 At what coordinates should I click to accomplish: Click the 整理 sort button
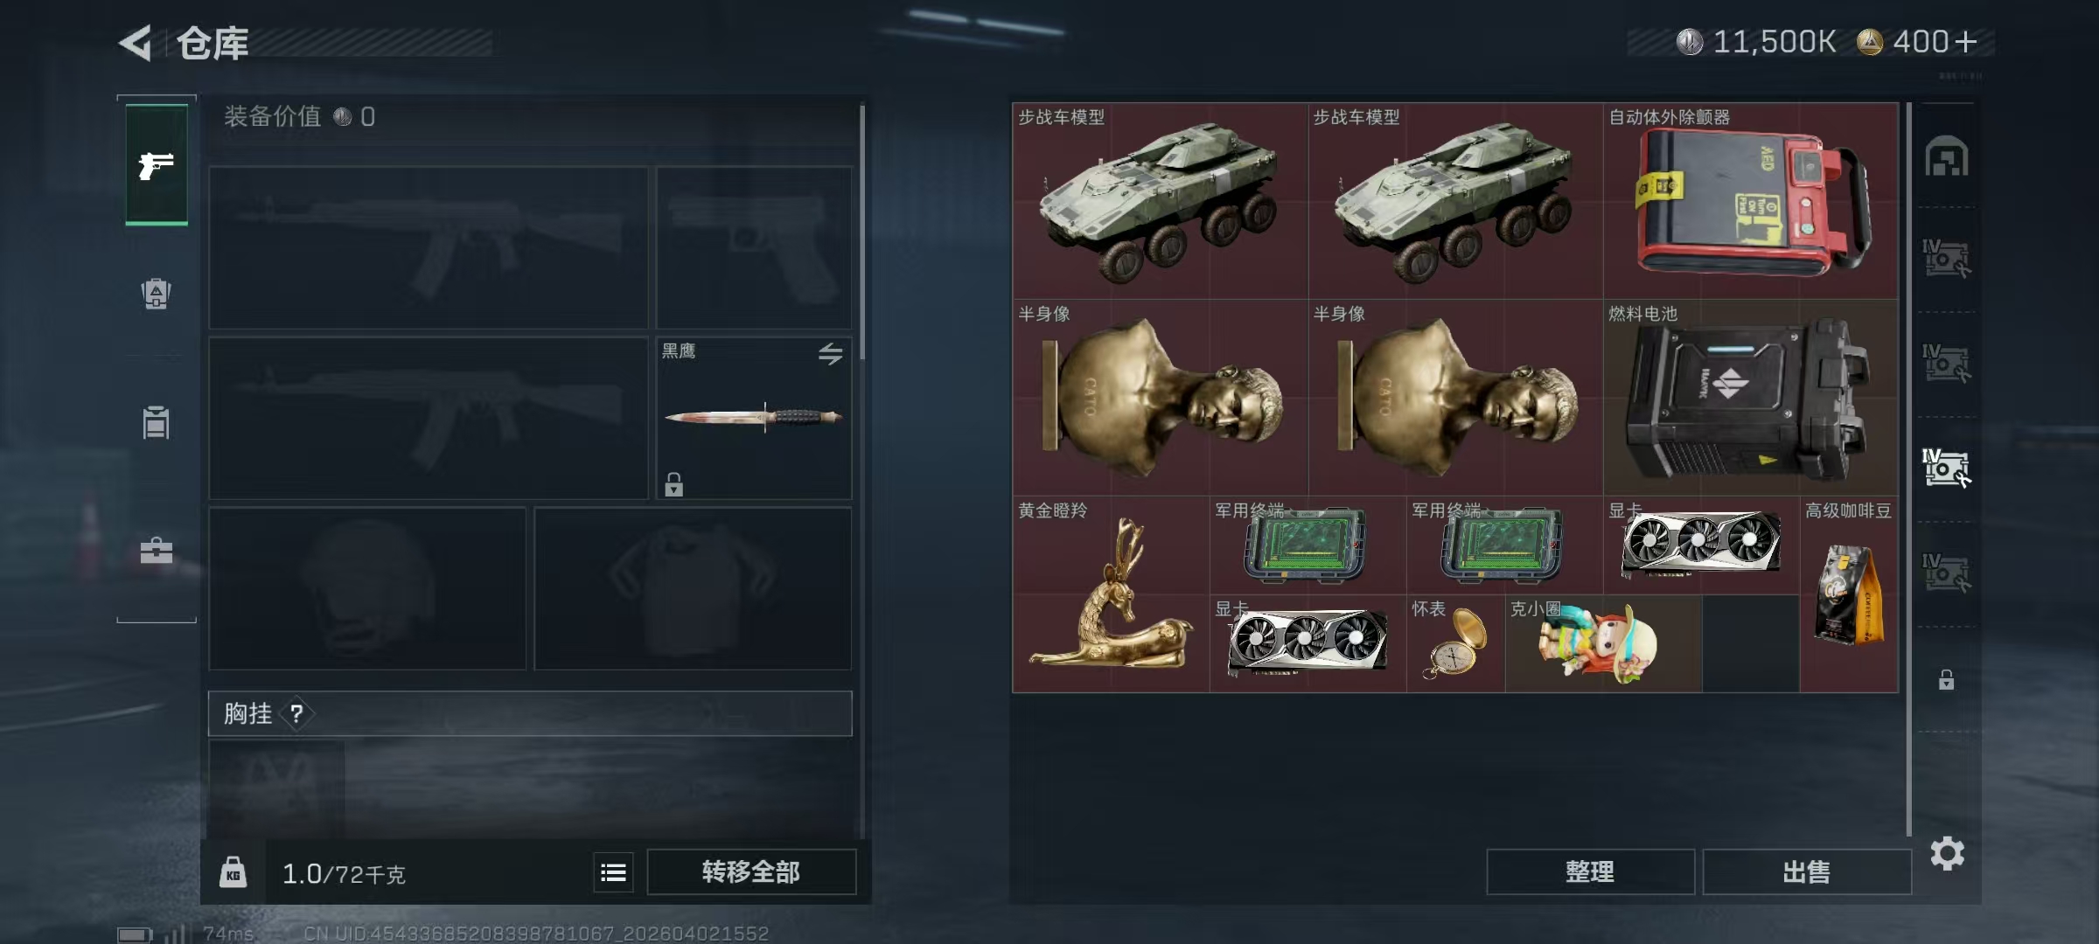tap(1590, 871)
